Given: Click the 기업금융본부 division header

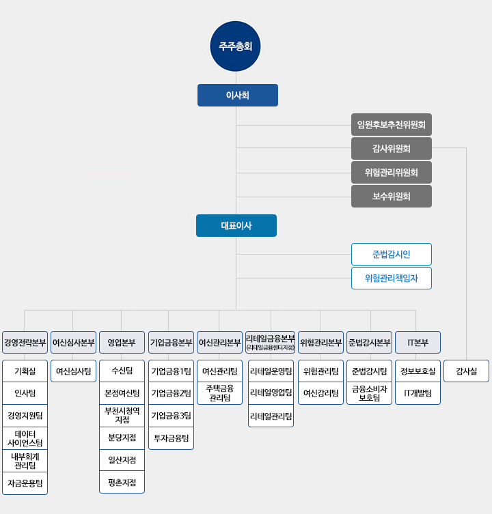Looking at the screenshot, I should pos(171,343).
